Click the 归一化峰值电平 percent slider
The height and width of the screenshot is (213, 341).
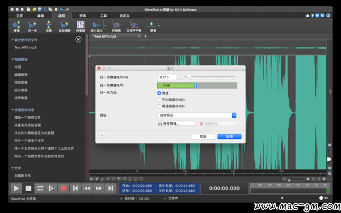(209, 77)
